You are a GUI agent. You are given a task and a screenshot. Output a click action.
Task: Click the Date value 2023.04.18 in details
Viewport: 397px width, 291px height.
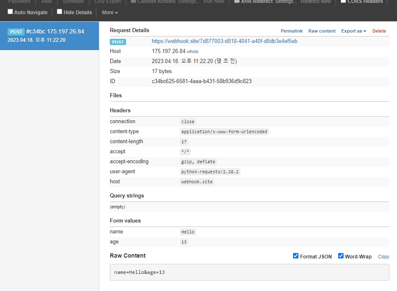coord(194,61)
